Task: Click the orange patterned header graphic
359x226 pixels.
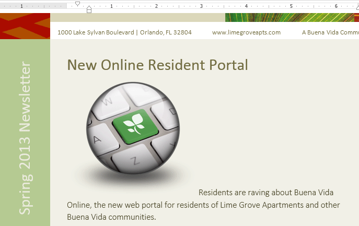Action: pos(25,26)
